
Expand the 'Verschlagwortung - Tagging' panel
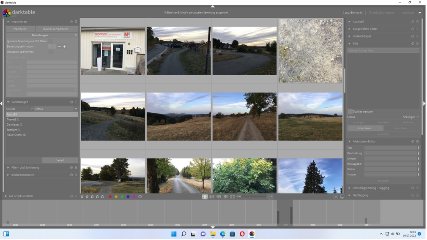(x=371, y=188)
